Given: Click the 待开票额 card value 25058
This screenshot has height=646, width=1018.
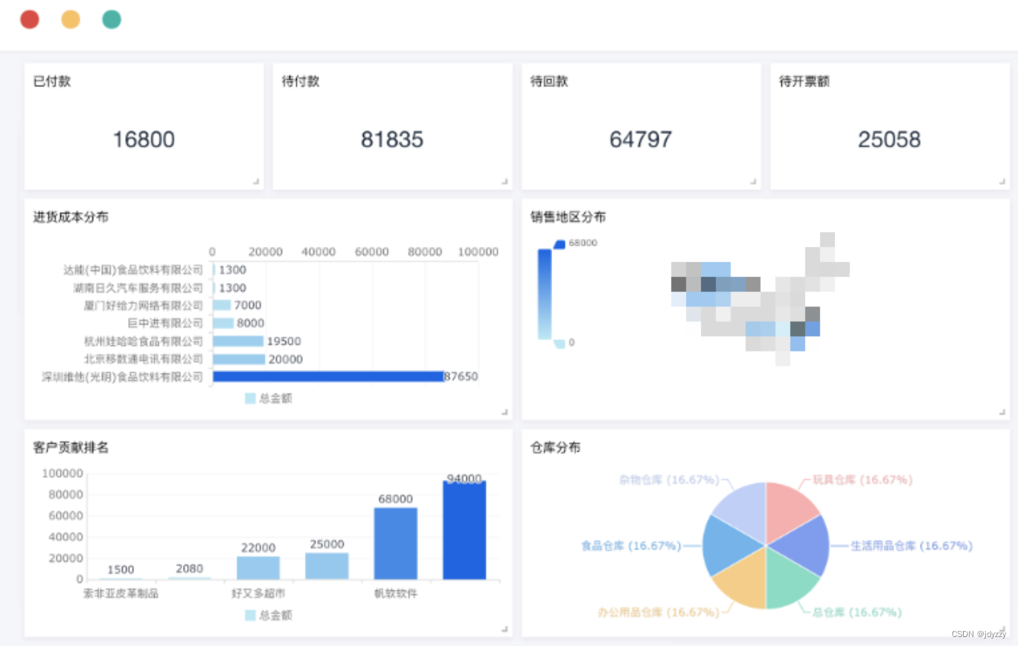Looking at the screenshot, I should [x=889, y=139].
